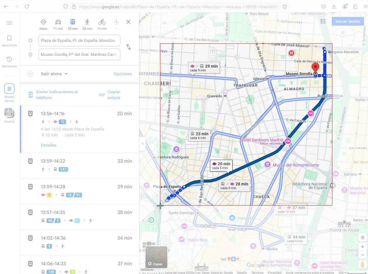
Task: Show my location on the map
Action: [362, 238]
